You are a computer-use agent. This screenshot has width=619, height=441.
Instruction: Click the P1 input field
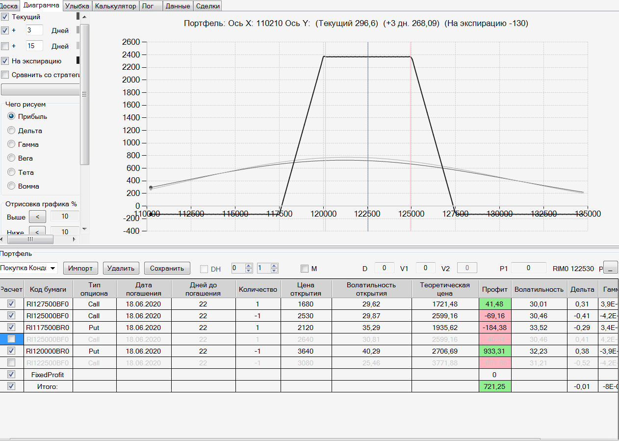tap(529, 268)
